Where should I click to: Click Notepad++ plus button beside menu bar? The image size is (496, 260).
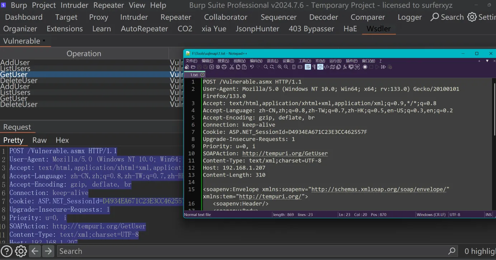click(x=479, y=61)
